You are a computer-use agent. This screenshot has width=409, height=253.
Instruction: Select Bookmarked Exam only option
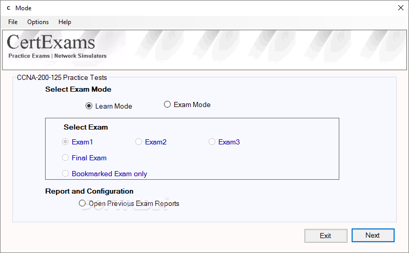pos(105,174)
